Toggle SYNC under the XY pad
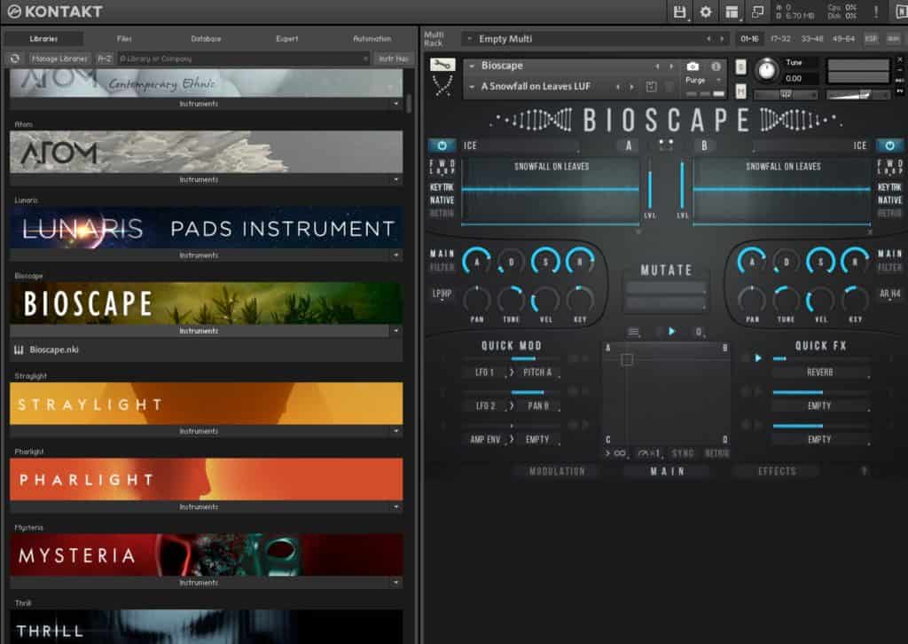Image resolution: width=908 pixels, height=644 pixels. click(683, 453)
